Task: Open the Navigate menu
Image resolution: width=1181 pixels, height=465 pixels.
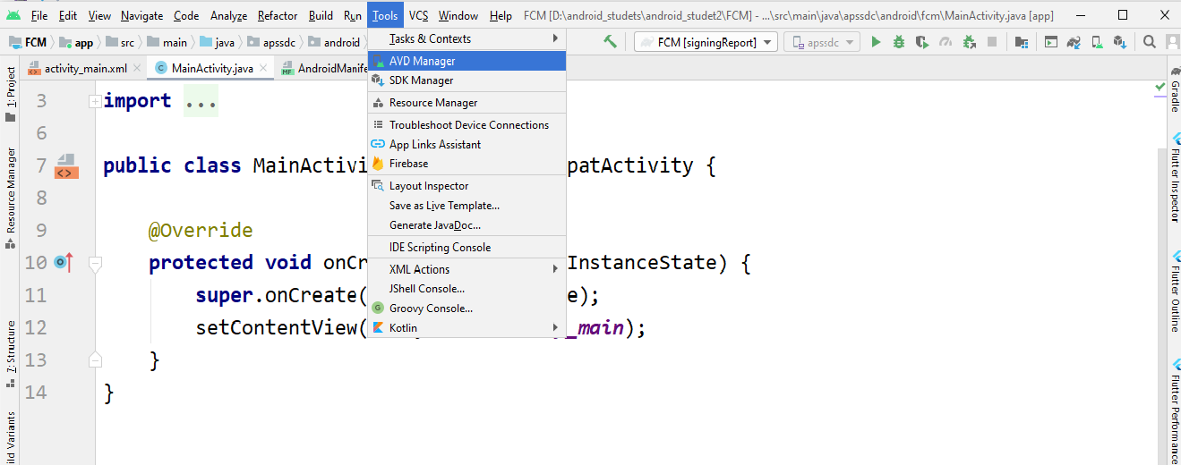Action: pos(141,15)
